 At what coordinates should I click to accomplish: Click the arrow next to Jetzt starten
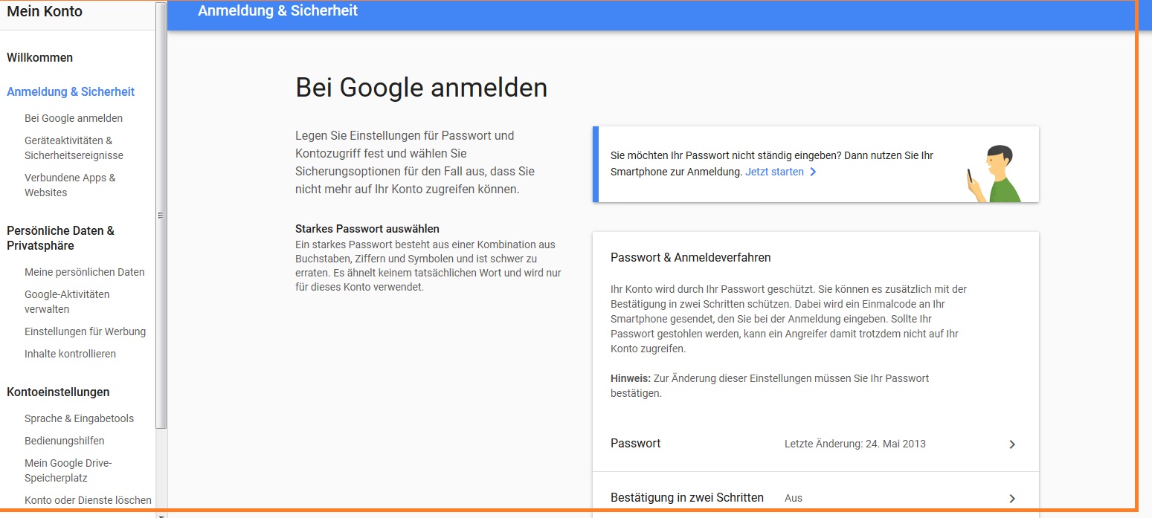[813, 172]
